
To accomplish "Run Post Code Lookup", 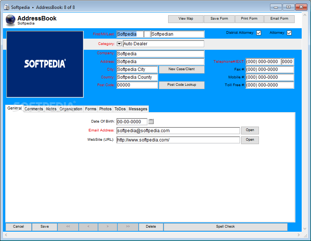I will point(182,85).
